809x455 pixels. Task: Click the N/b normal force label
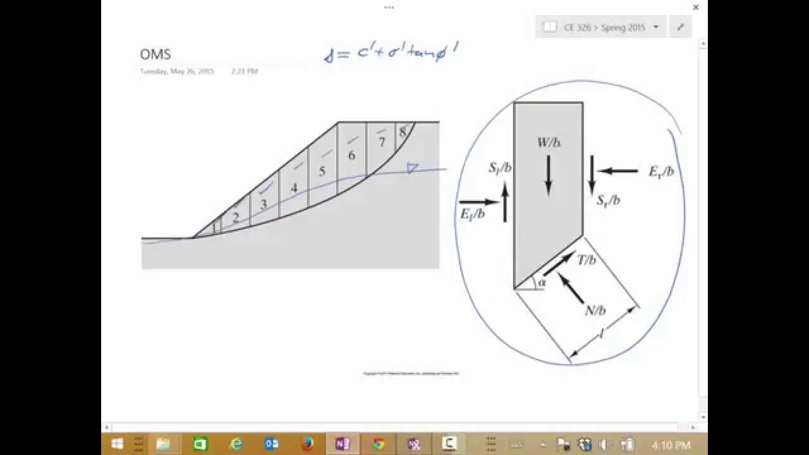[x=595, y=310]
